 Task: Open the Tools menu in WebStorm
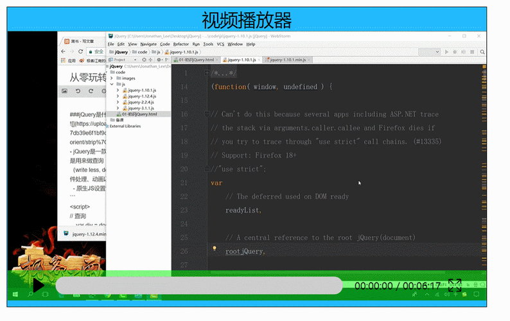click(x=208, y=44)
